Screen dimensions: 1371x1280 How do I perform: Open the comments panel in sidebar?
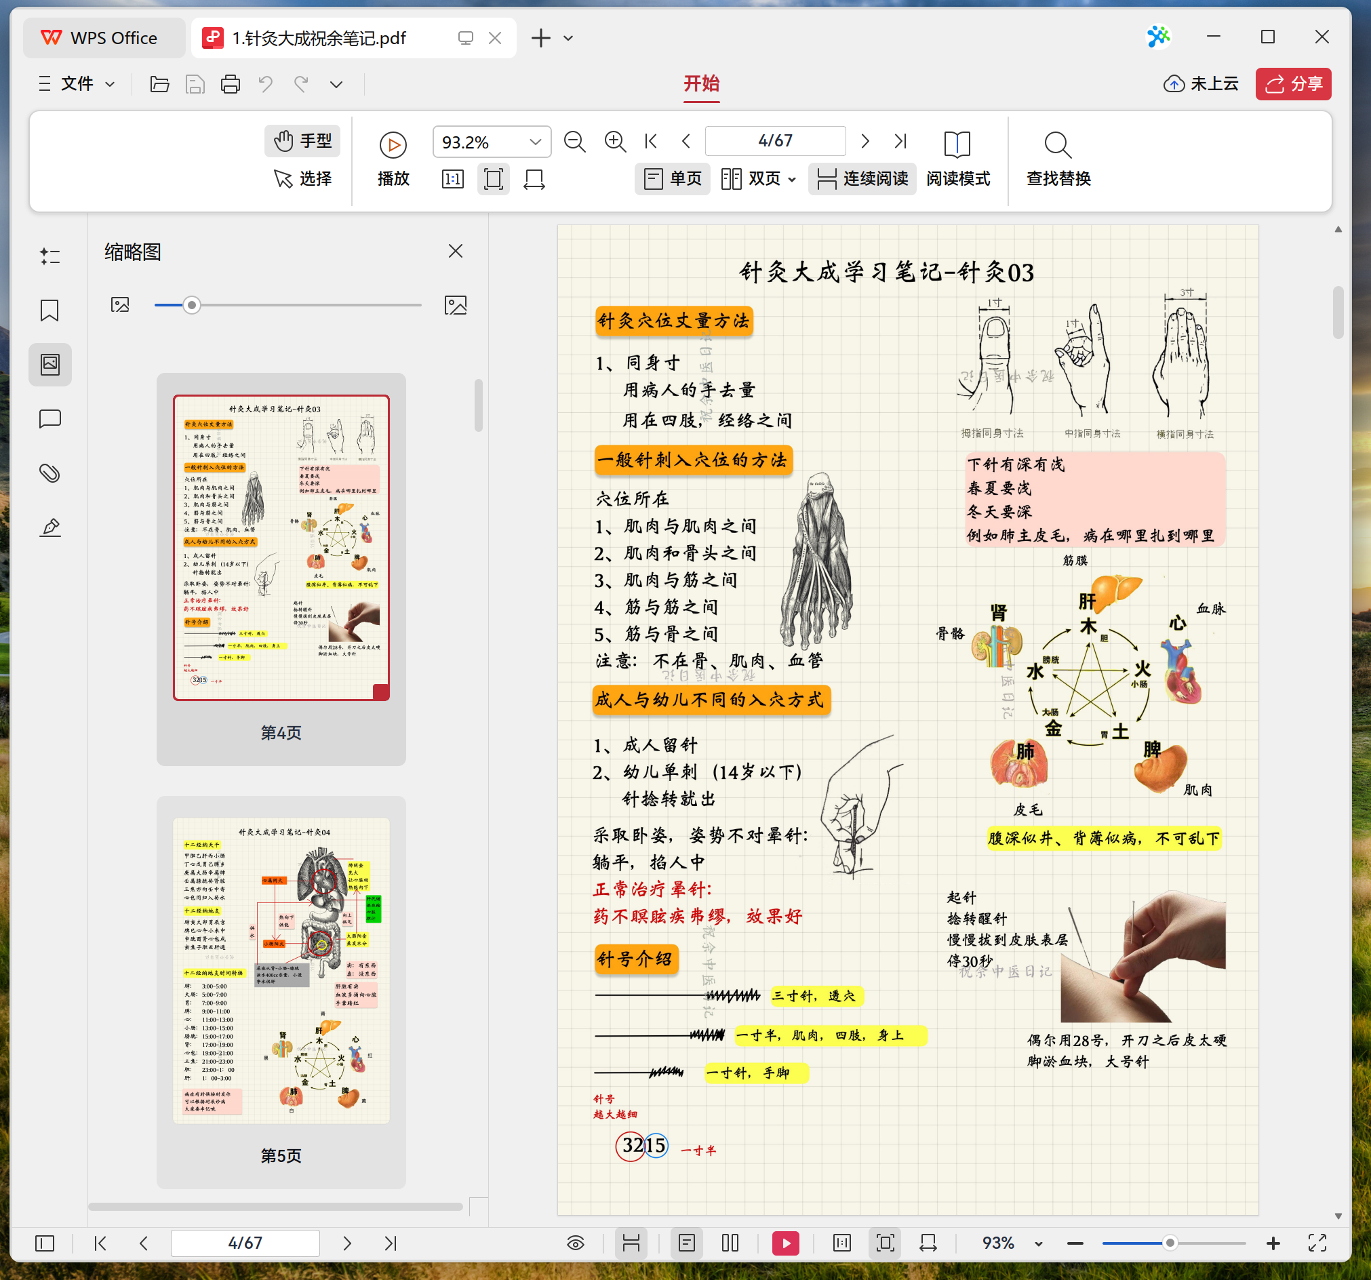coord(49,418)
